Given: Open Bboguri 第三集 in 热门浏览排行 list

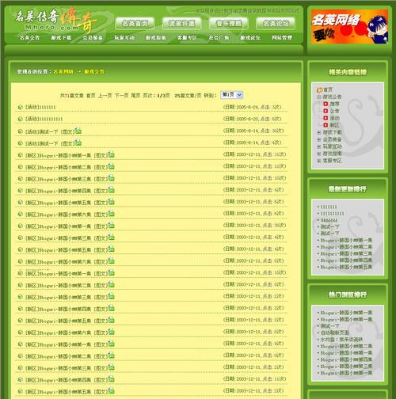Looking at the screenshot, I should 346,367.
